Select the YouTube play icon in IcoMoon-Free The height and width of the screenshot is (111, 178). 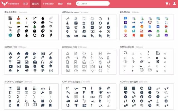pos(11,66)
